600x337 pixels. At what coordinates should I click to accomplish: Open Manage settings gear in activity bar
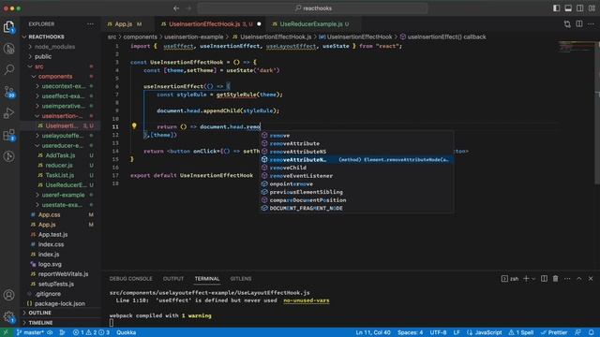[8, 316]
